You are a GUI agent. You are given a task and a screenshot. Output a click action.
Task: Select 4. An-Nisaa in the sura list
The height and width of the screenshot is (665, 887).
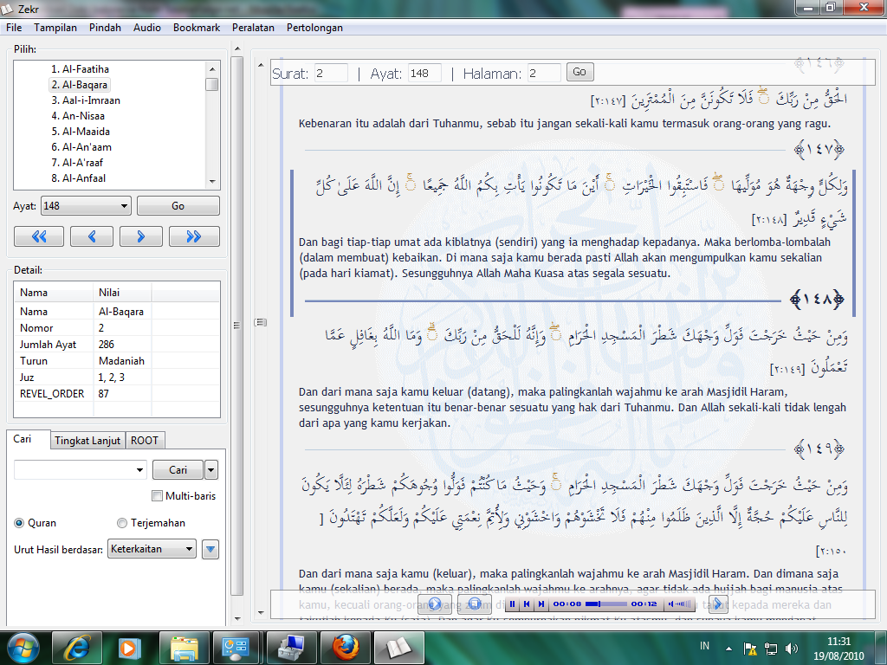pos(78,116)
